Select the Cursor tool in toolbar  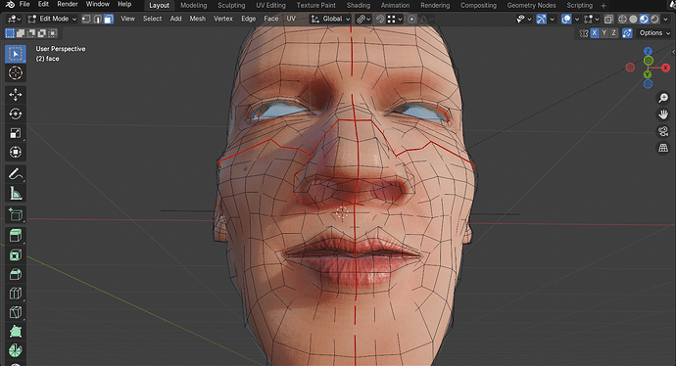click(16, 73)
